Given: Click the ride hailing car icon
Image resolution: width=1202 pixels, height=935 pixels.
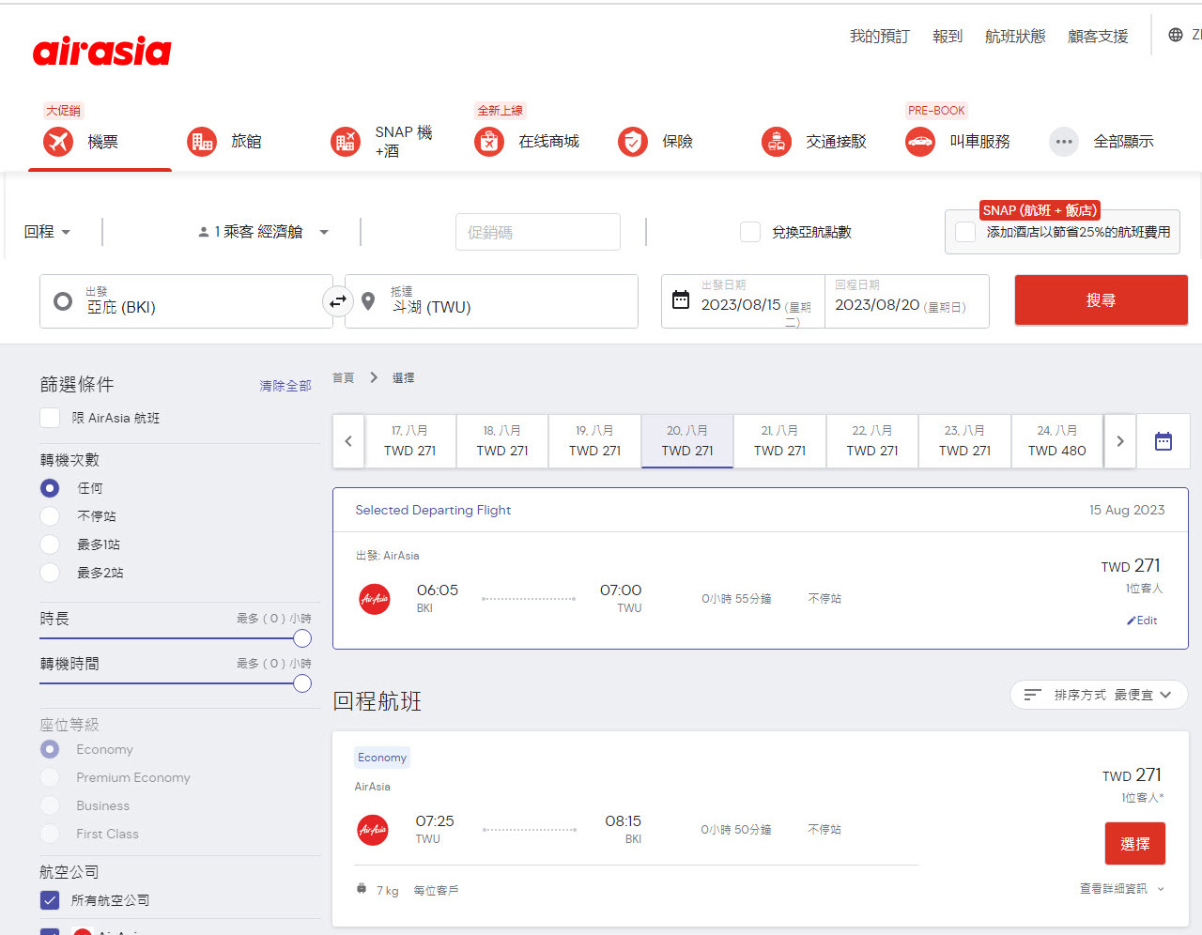Looking at the screenshot, I should click(x=920, y=142).
